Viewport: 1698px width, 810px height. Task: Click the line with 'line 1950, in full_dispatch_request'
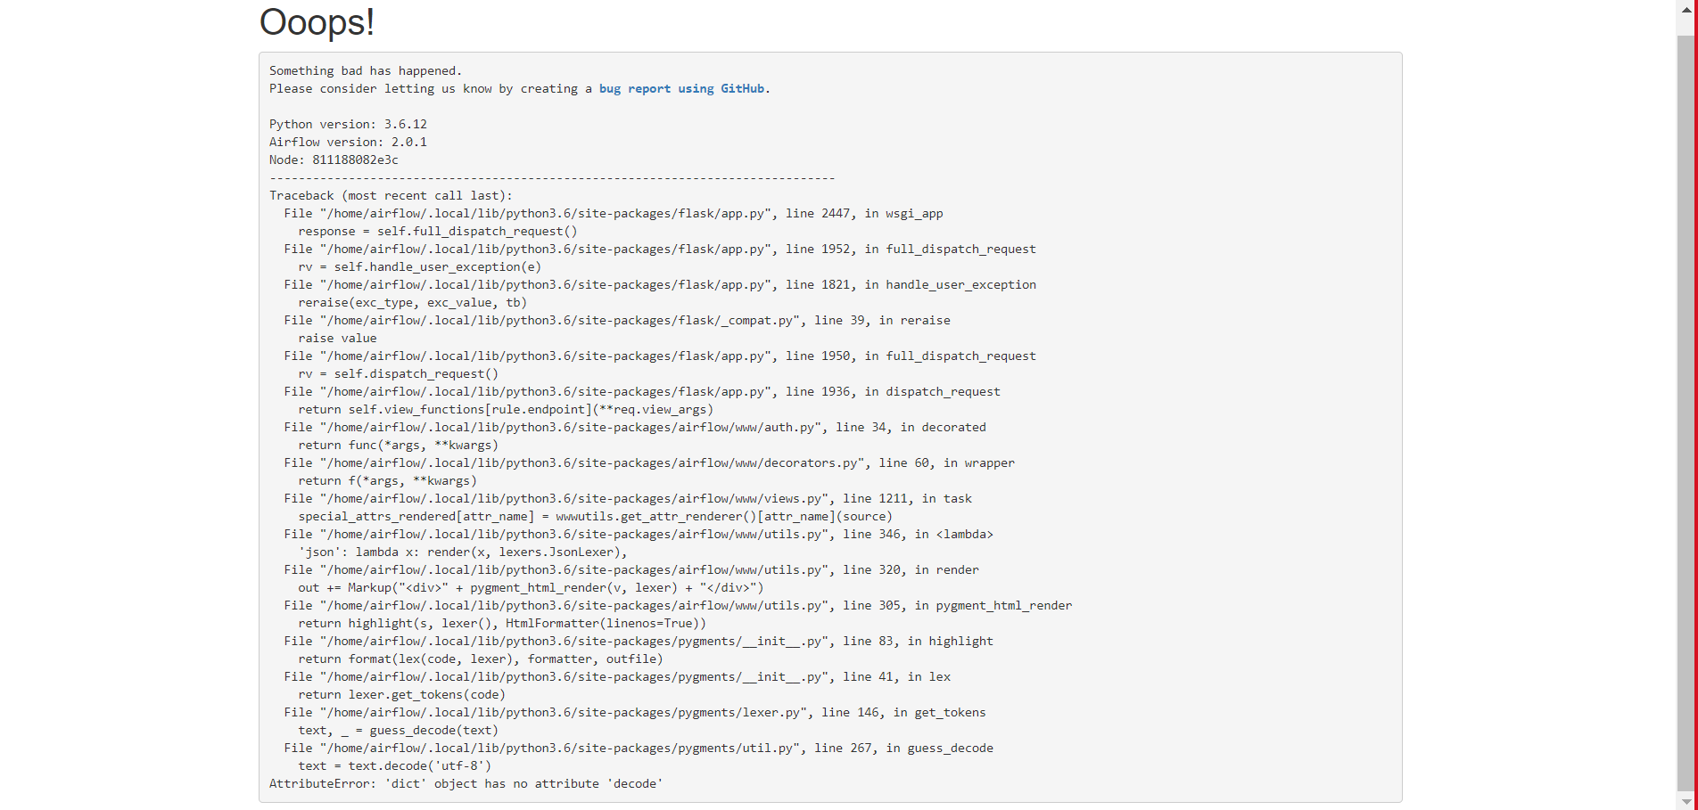(x=660, y=356)
